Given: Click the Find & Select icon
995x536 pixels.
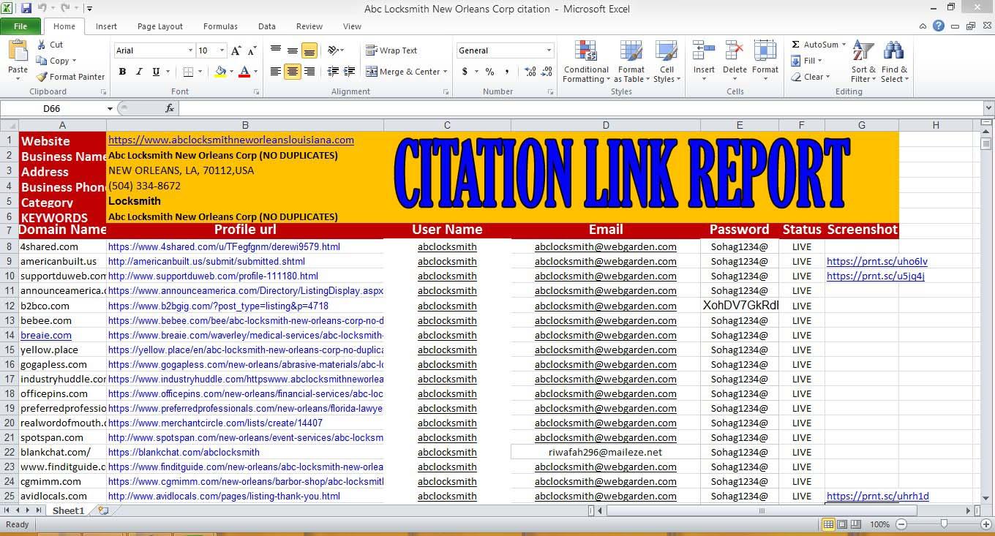Looking at the screenshot, I should click(x=895, y=62).
